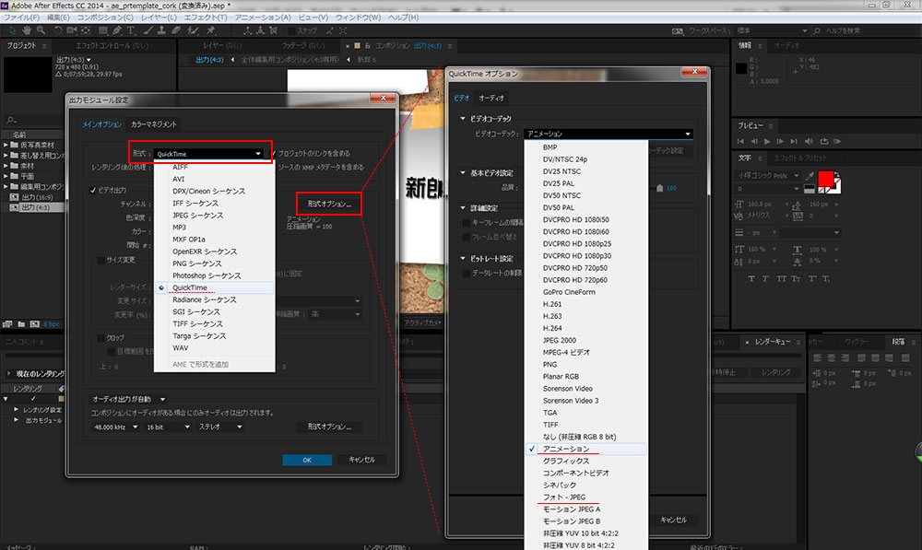922x550 pixels.
Task: Click the Play button in the preview panel
Action: [x=767, y=141]
